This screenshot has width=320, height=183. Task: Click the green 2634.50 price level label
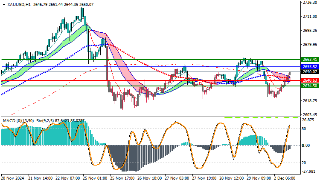(x=310, y=86)
